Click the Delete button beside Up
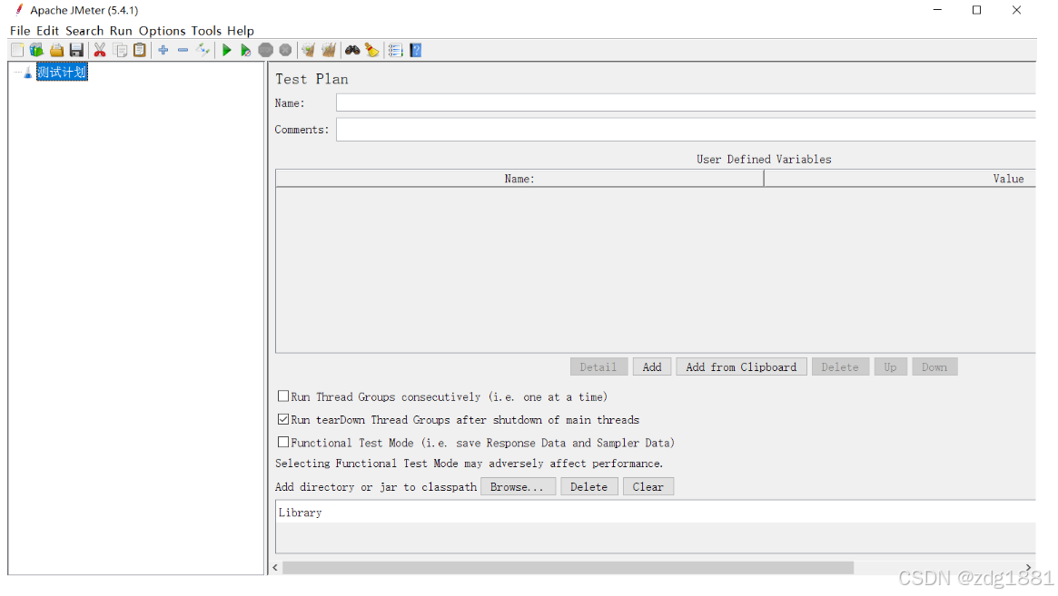The height and width of the screenshot is (596, 1058). [840, 366]
